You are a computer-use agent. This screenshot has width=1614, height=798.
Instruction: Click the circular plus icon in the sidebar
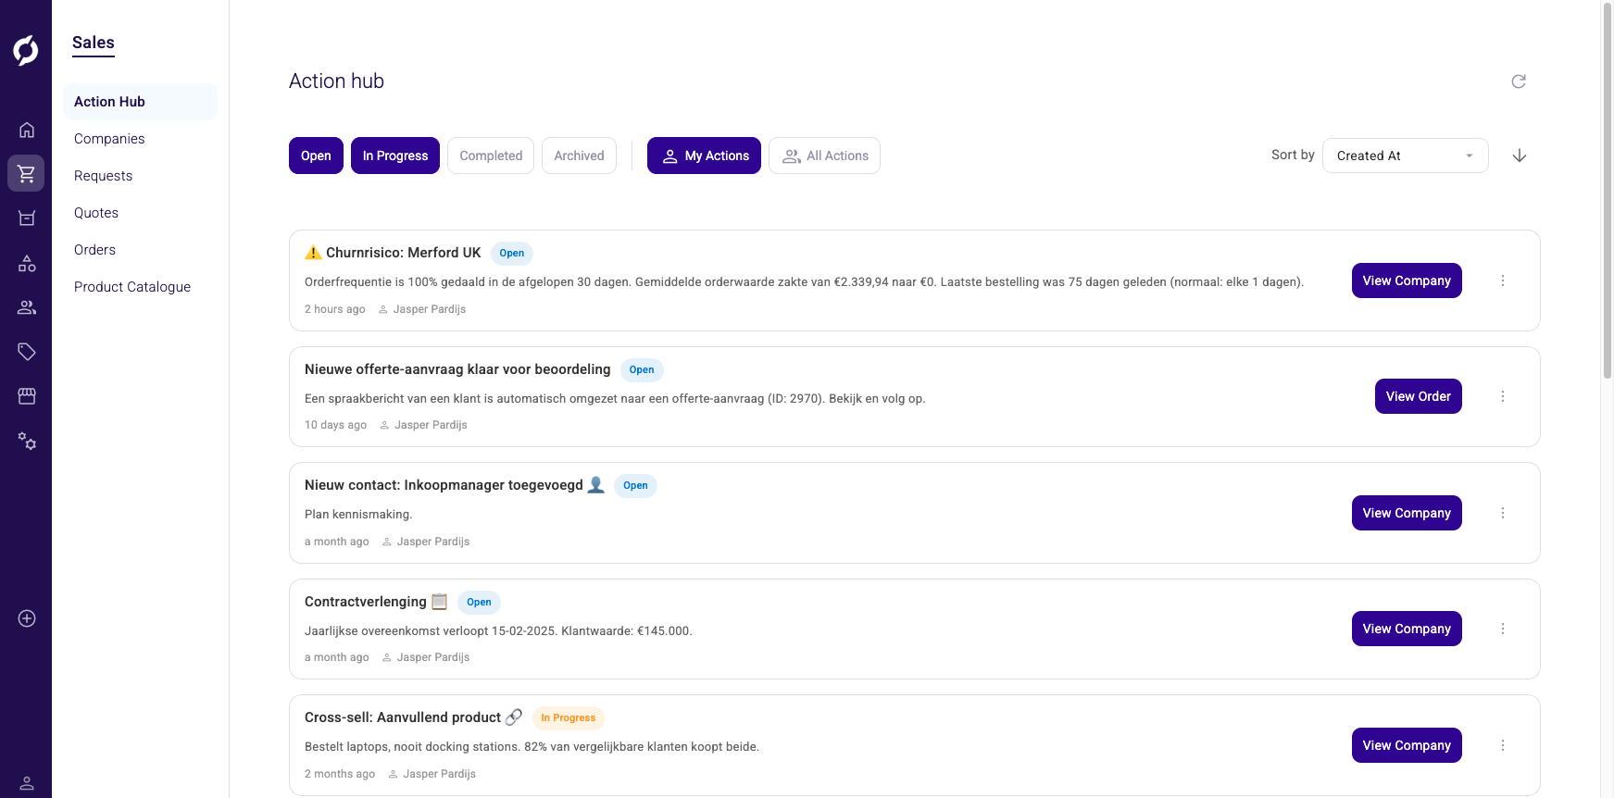point(26,618)
